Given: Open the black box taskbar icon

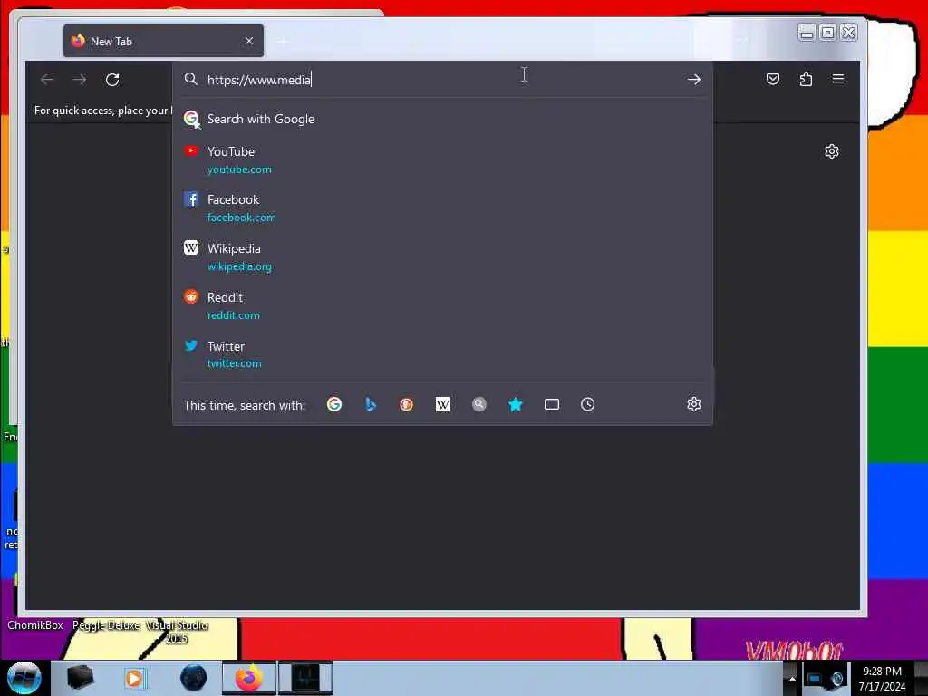Looking at the screenshot, I should (x=80, y=678).
